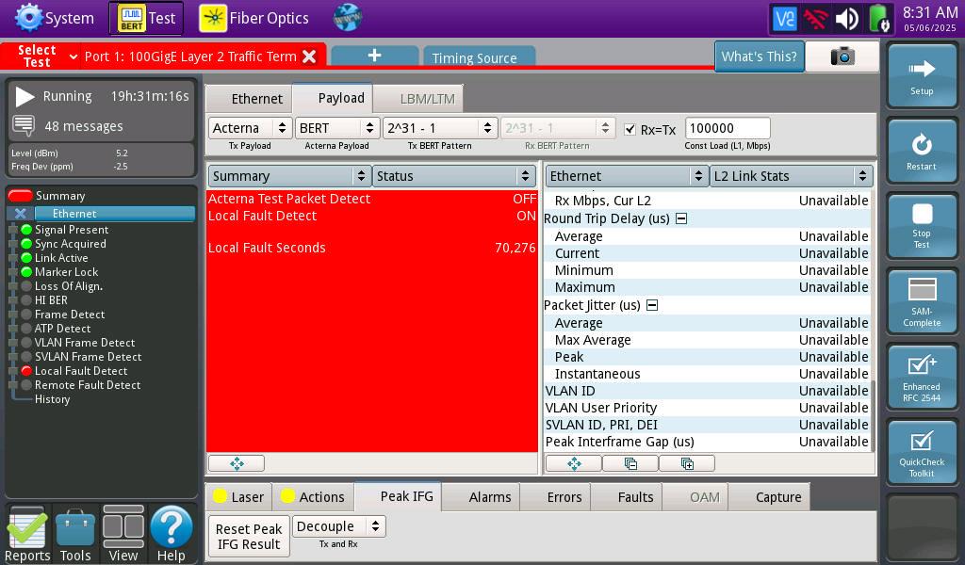Open the L2 Link Stats dropdown
The image size is (965, 565).
click(791, 176)
